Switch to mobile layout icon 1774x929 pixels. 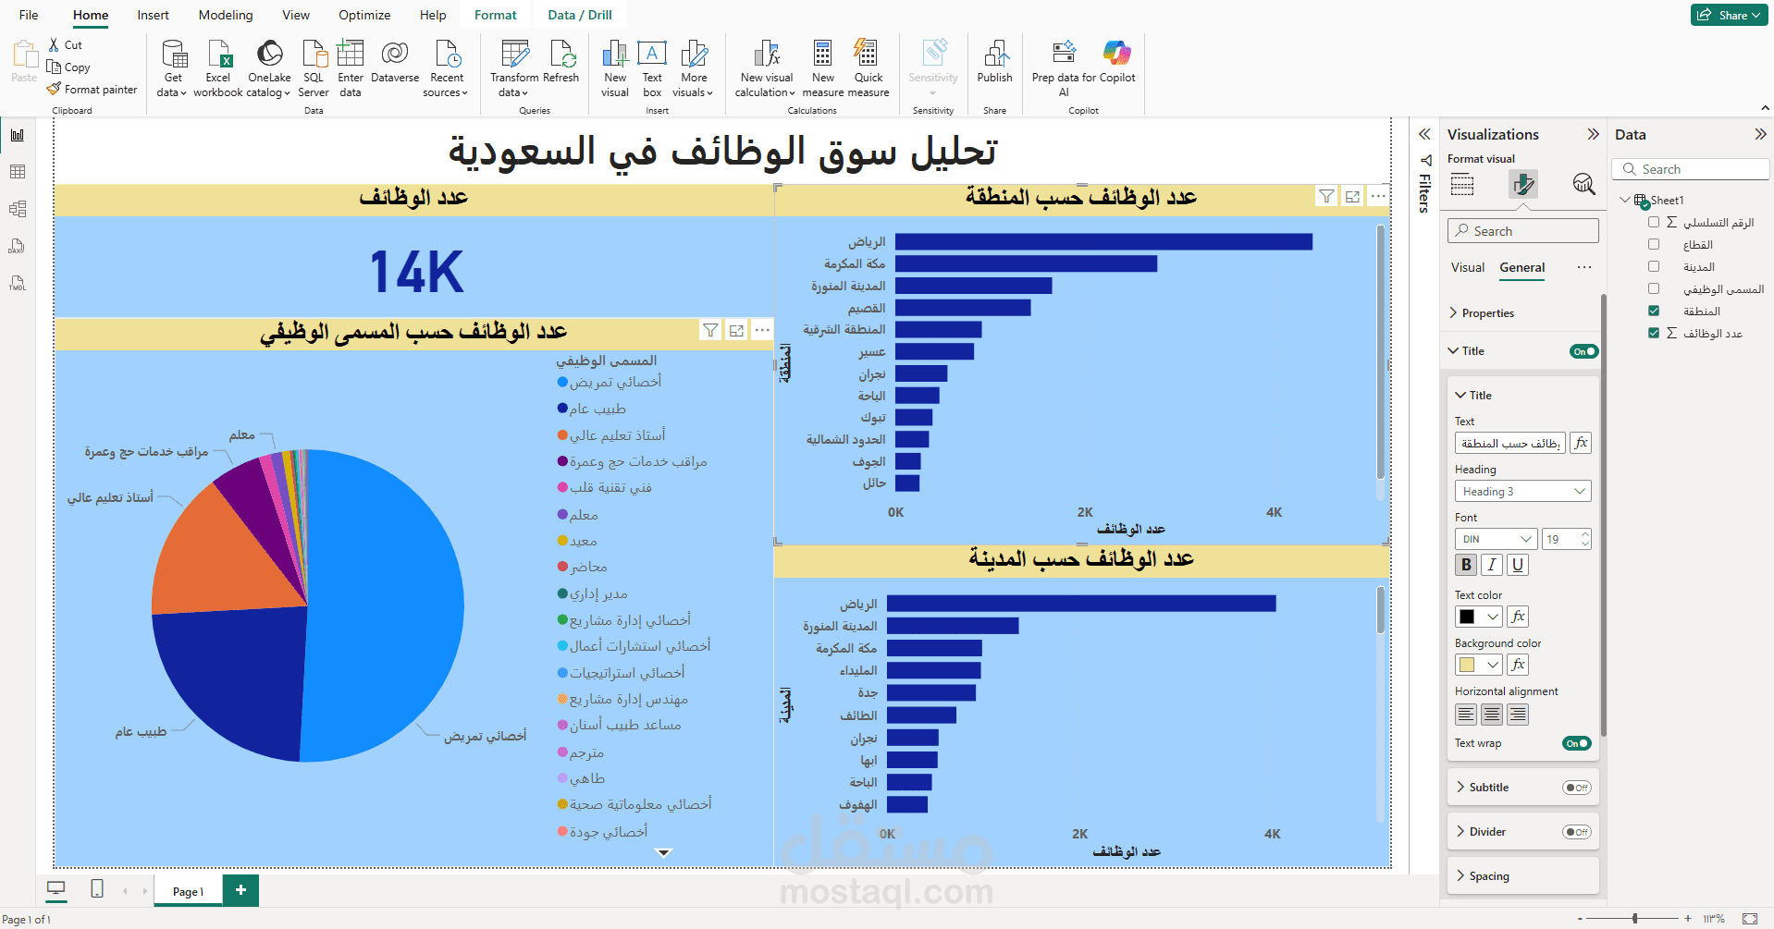(97, 889)
